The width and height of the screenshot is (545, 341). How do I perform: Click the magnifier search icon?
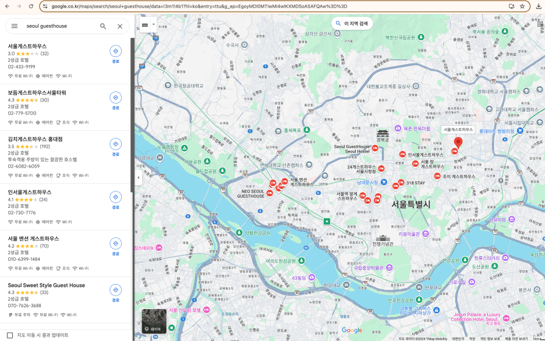coord(103,26)
